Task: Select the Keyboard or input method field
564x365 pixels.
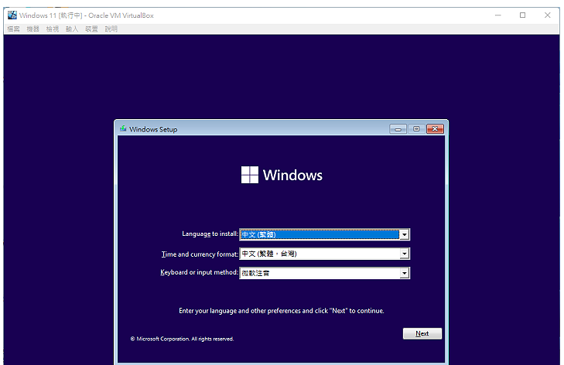Action: click(324, 273)
